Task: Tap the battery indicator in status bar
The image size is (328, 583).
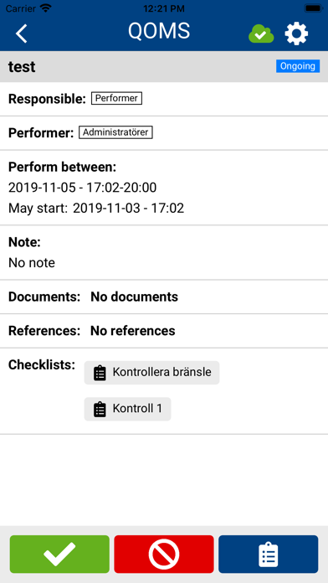Action: pyautogui.click(x=313, y=8)
